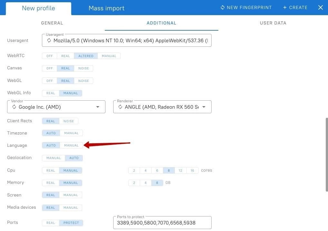Set Geolocation to Auto
328x231 pixels.
[74, 158]
